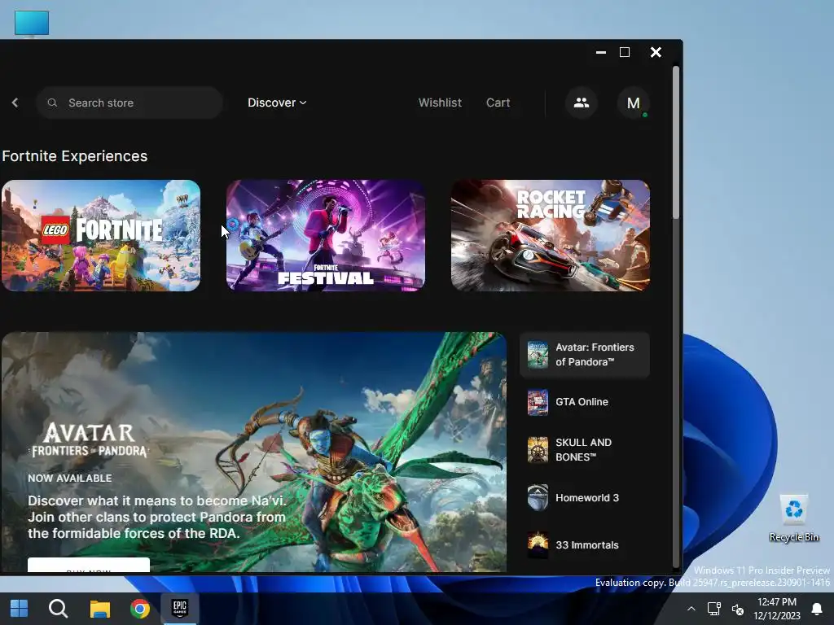Click the magnifier icon in store search

(52, 103)
